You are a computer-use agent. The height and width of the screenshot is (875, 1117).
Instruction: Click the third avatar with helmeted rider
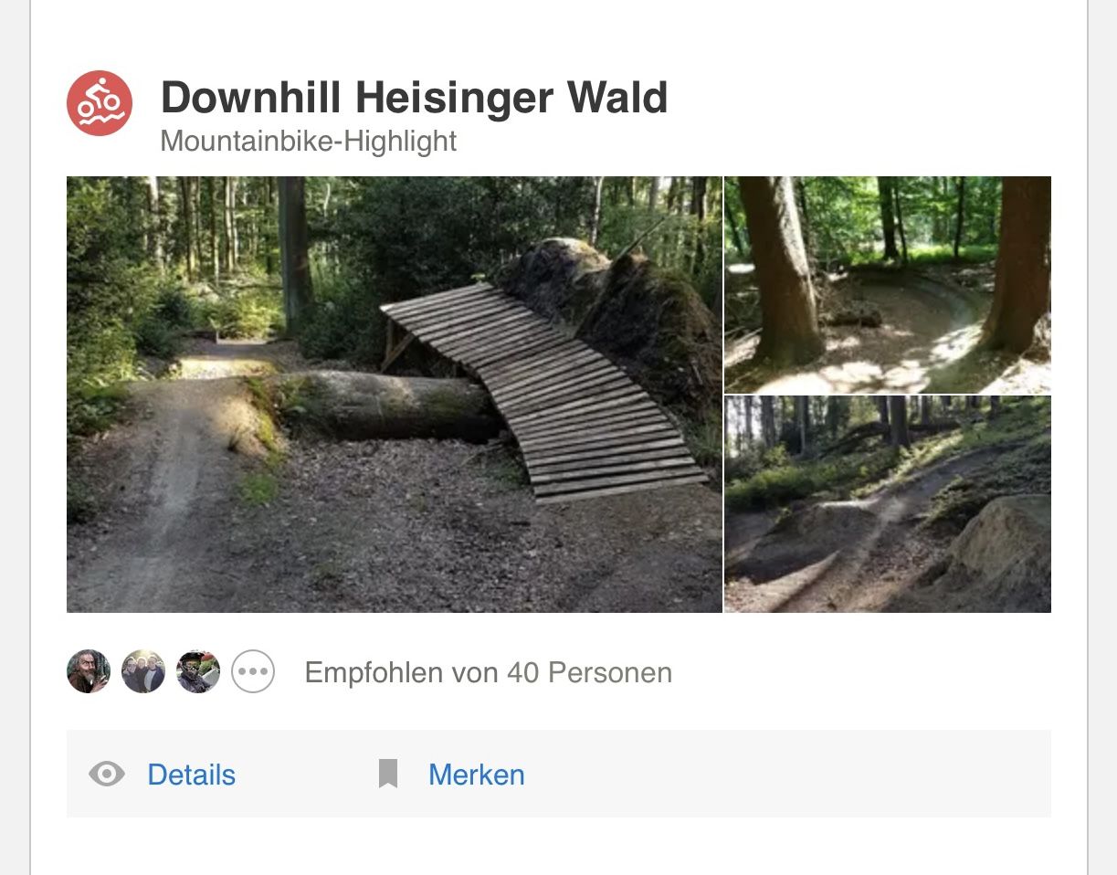pos(198,672)
